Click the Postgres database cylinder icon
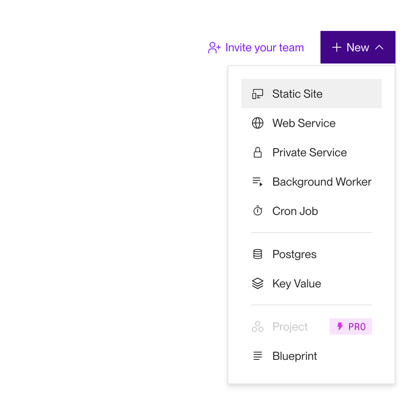This screenshot has width=411, height=403. coord(258,254)
